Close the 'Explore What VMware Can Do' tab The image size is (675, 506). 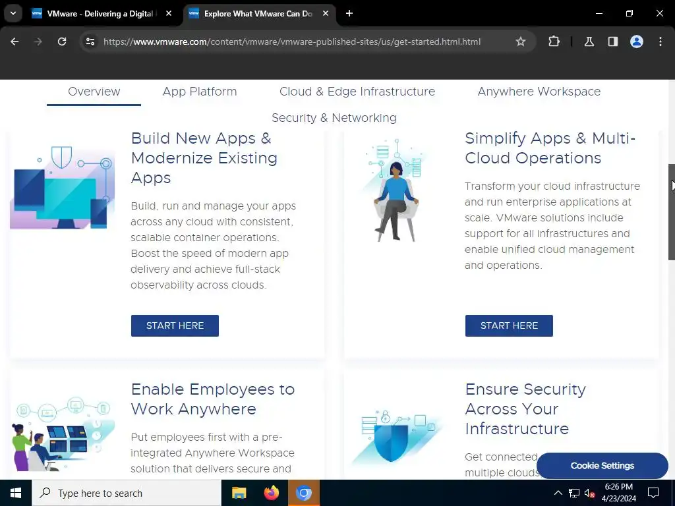326,13
